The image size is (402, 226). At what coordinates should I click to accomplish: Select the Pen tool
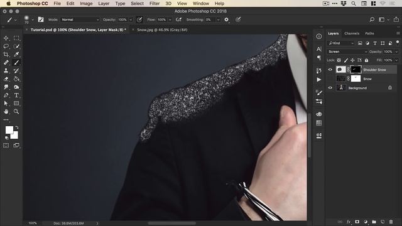tap(6, 95)
